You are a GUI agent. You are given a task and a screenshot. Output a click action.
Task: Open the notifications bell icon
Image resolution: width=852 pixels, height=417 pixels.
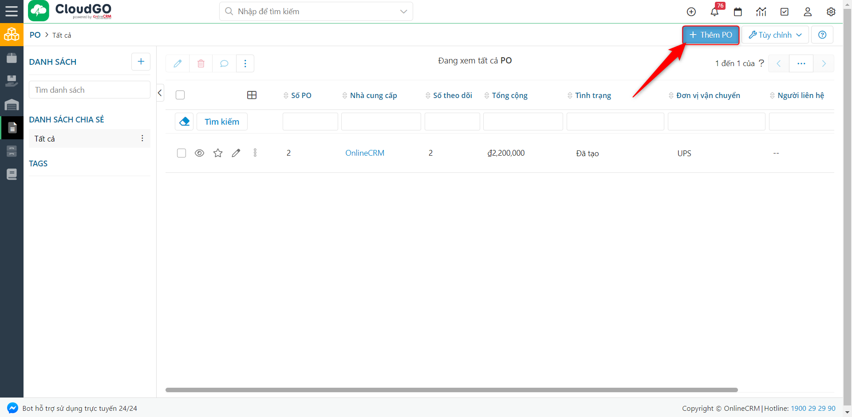click(714, 12)
